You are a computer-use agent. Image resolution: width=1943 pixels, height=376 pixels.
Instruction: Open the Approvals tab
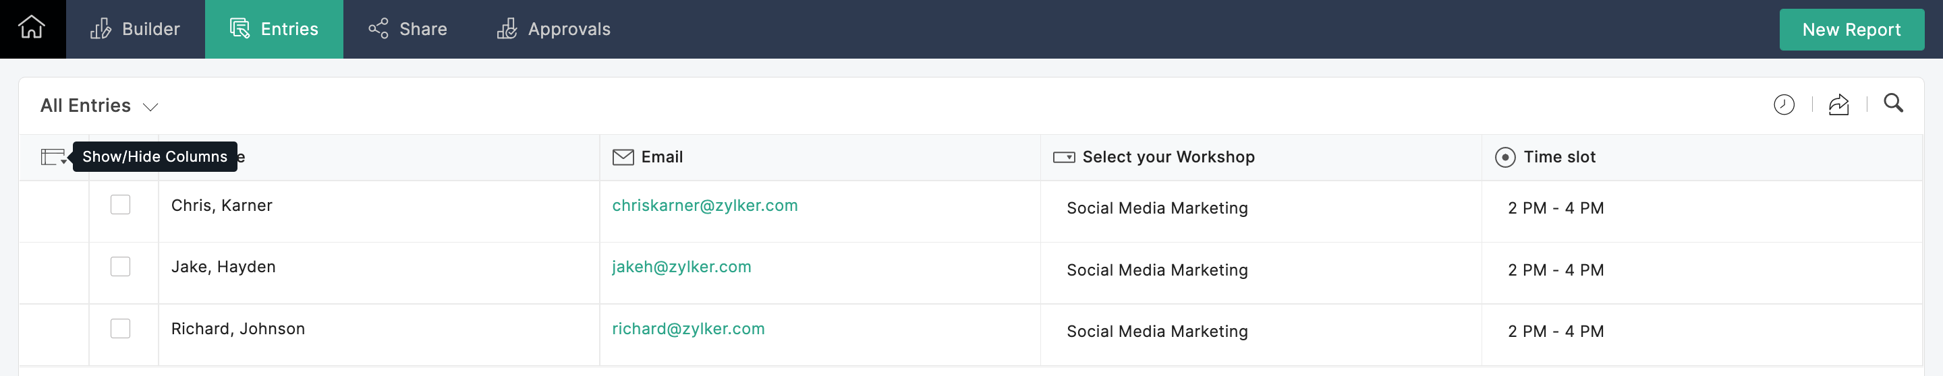(x=554, y=30)
